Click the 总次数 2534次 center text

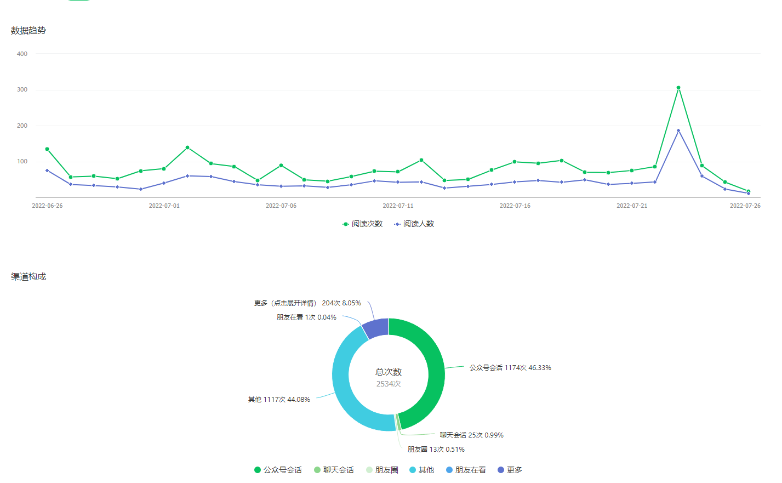coord(389,378)
